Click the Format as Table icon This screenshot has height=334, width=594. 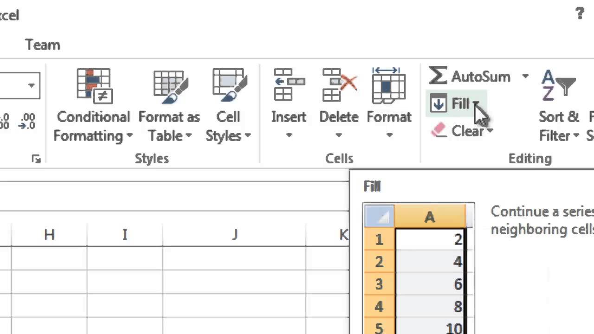[169, 86]
